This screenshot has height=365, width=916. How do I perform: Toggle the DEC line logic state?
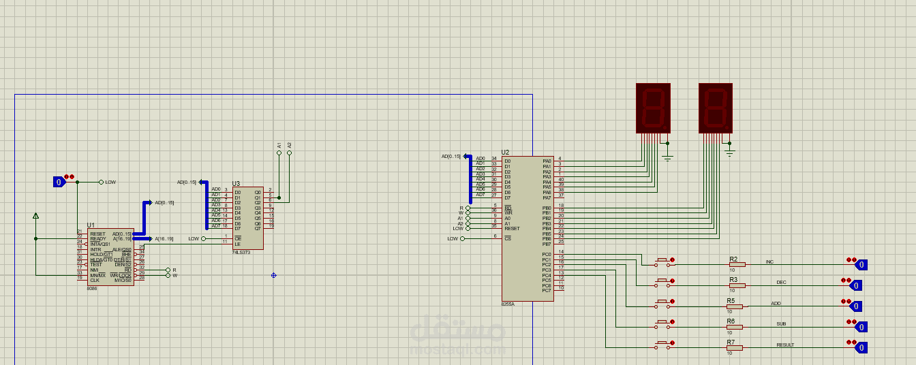[x=857, y=285]
